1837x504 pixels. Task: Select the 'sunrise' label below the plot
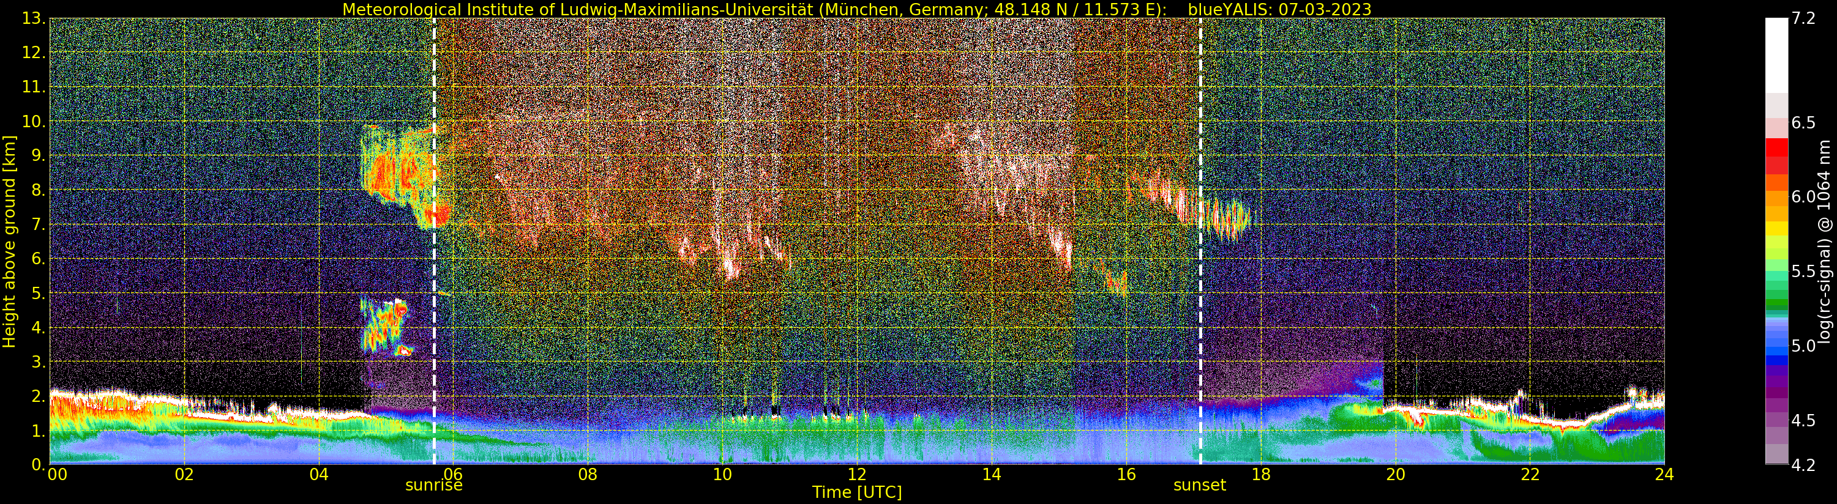point(433,486)
